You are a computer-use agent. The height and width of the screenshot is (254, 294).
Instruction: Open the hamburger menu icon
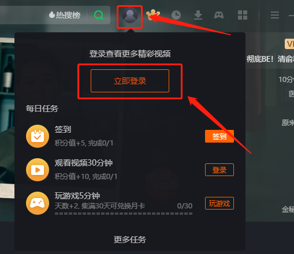(275, 15)
